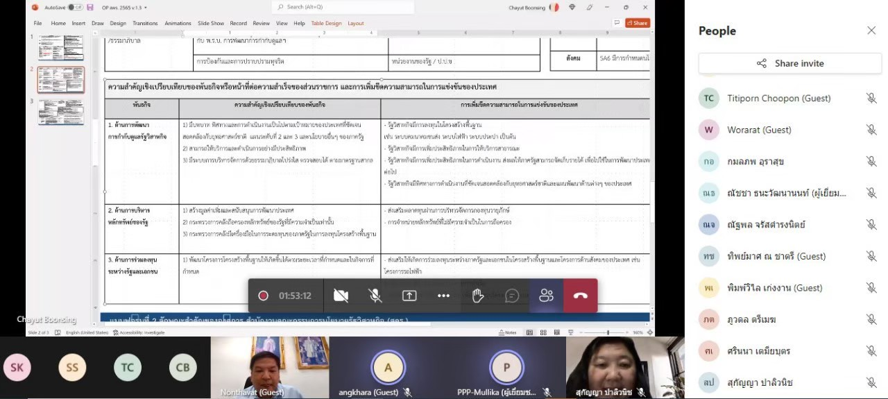Open the Transitions ribbon tab
This screenshot has height=399, width=888.
pyautogui.click(x=145, y=23)
